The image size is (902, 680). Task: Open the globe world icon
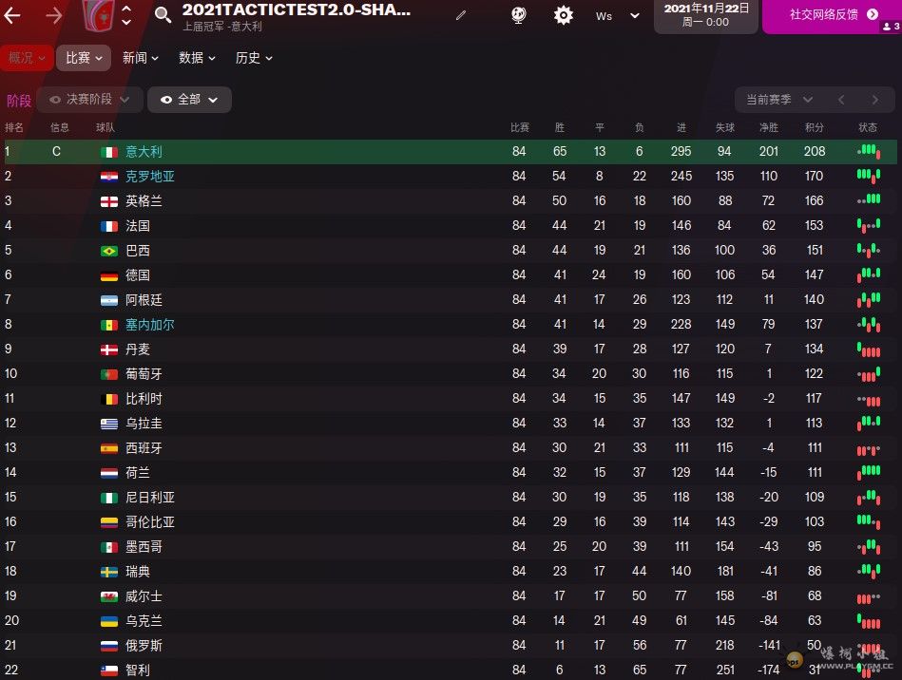click(518, 15)
